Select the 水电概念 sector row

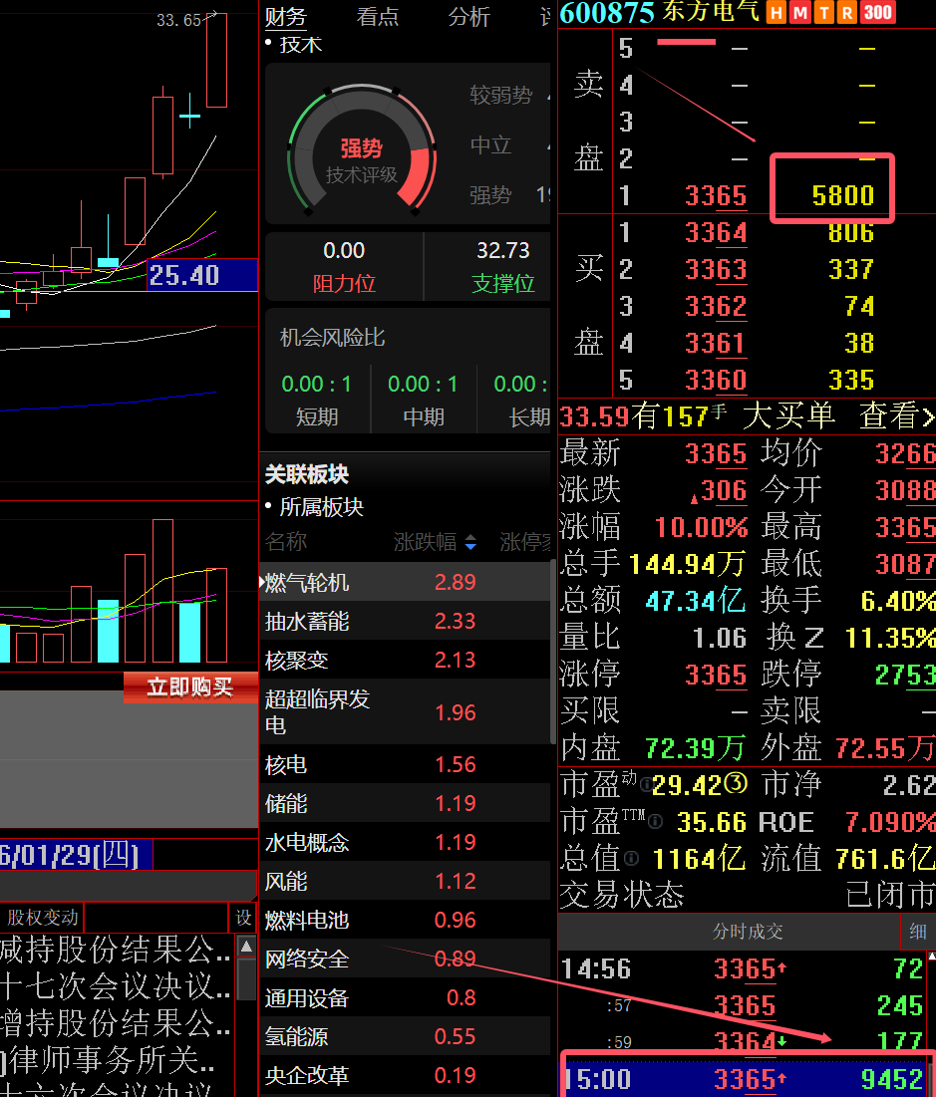(405, 842)
